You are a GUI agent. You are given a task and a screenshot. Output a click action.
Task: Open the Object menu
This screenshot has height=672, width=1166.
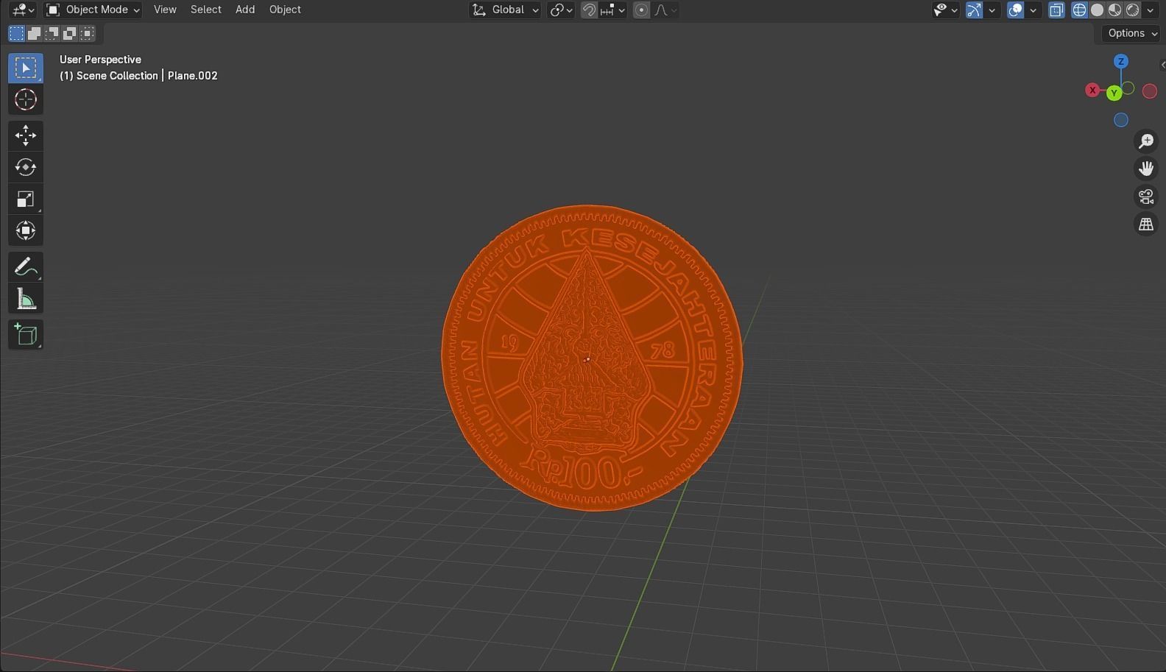click(285, 10)
